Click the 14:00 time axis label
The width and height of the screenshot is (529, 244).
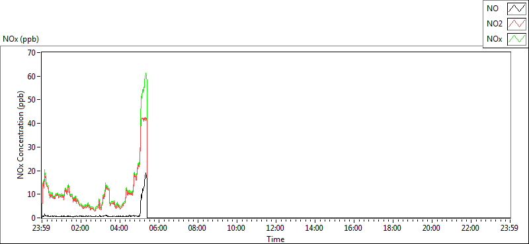pyautogui.click(x=315, y=227)
